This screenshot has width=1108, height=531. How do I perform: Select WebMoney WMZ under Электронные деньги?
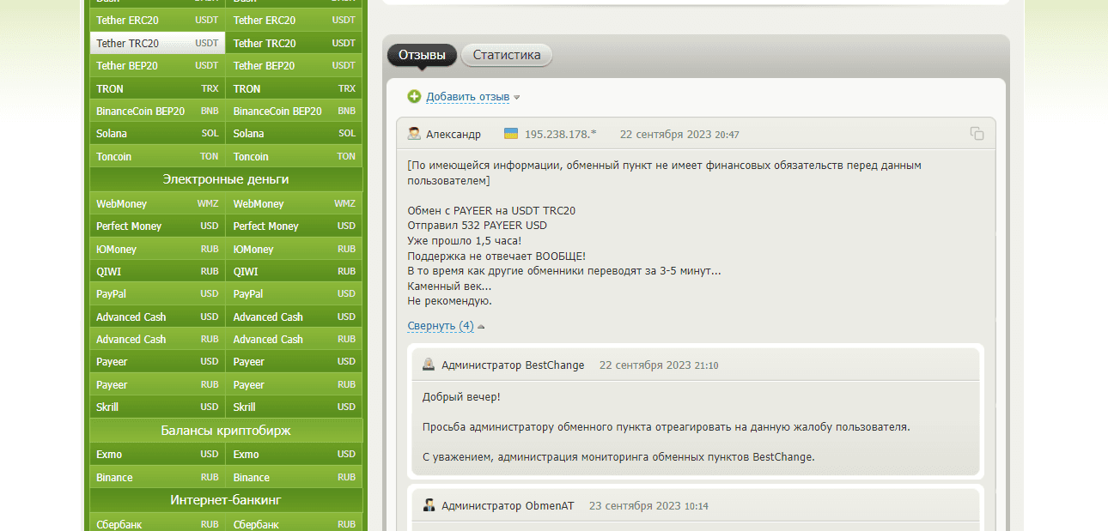point(156,203)
